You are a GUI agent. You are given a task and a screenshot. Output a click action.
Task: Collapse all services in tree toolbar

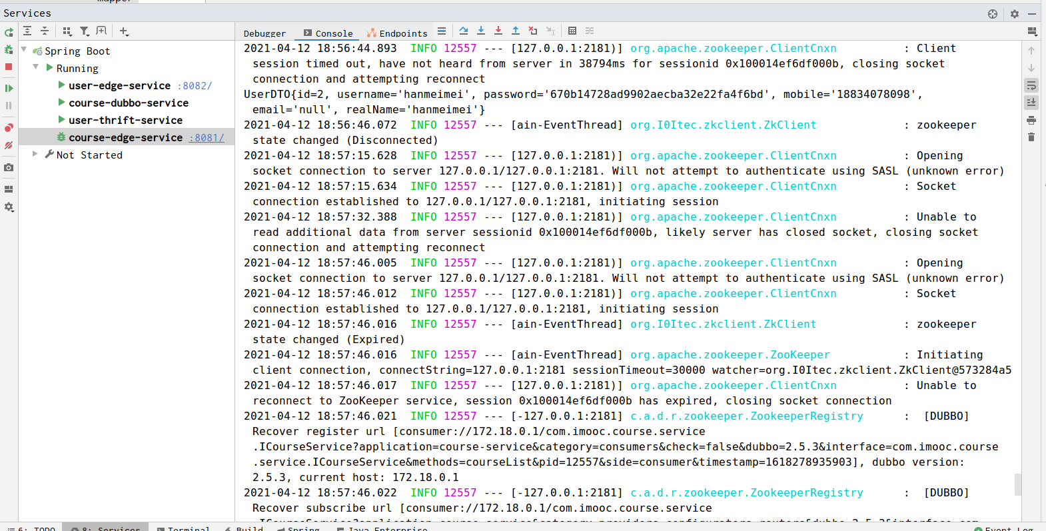point(45,31)
